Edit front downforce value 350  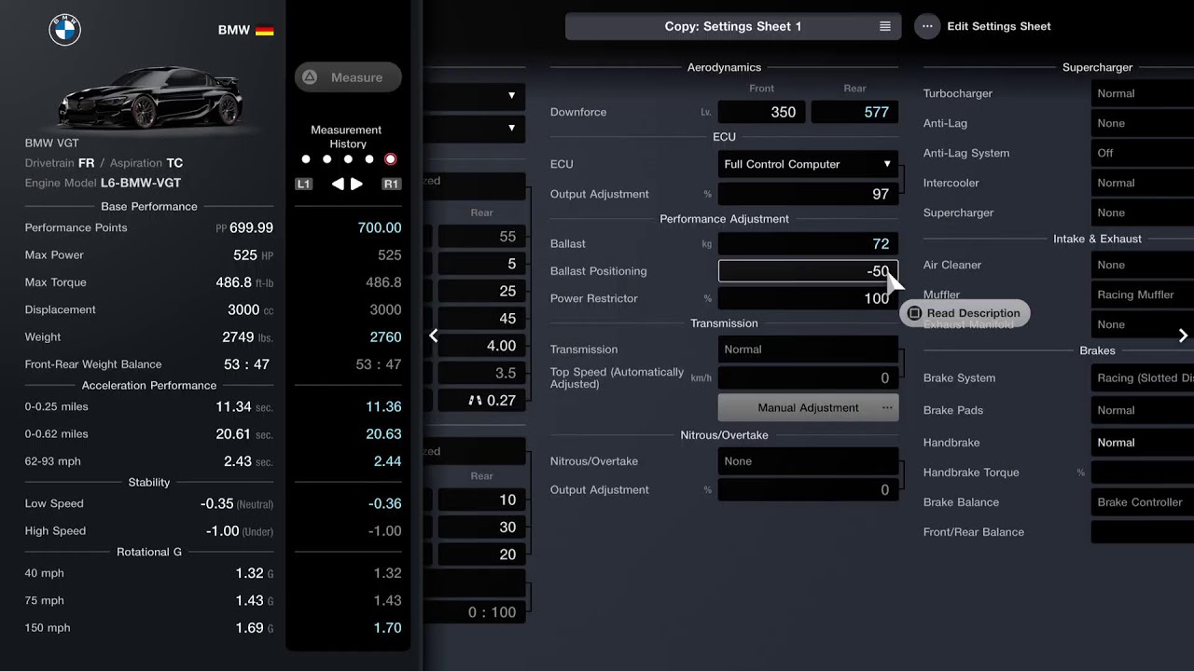point(761,112)
